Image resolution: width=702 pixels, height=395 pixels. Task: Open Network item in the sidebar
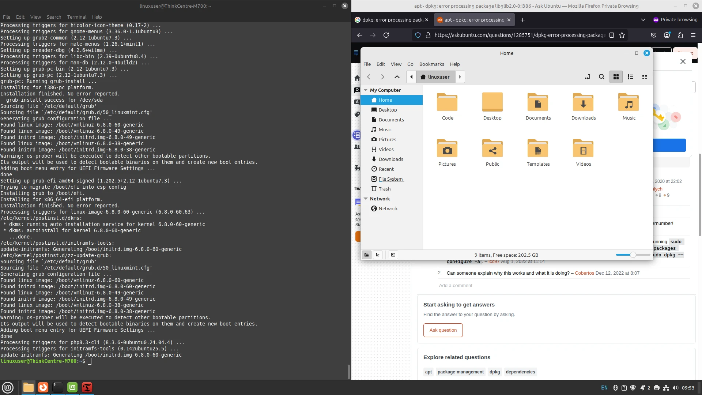(x=392, y=208)
